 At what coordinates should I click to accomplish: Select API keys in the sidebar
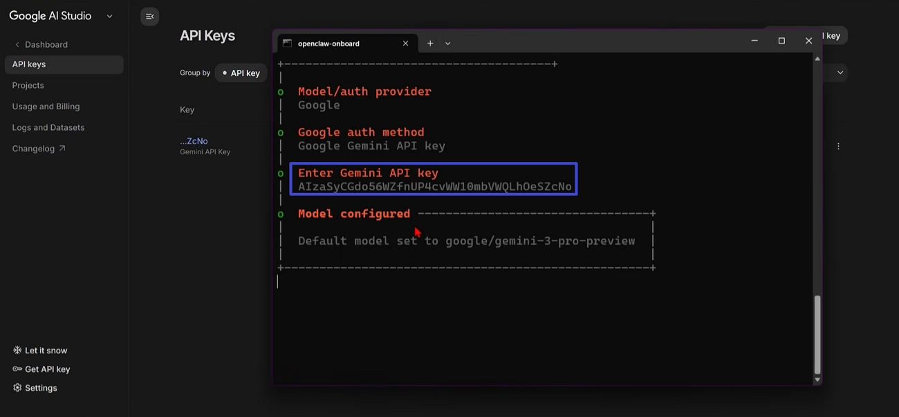tap(64, 64)
